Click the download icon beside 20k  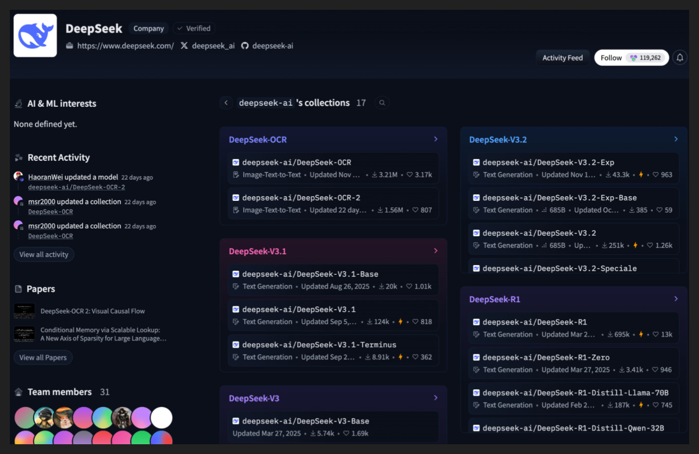click(x=382, y=287)
